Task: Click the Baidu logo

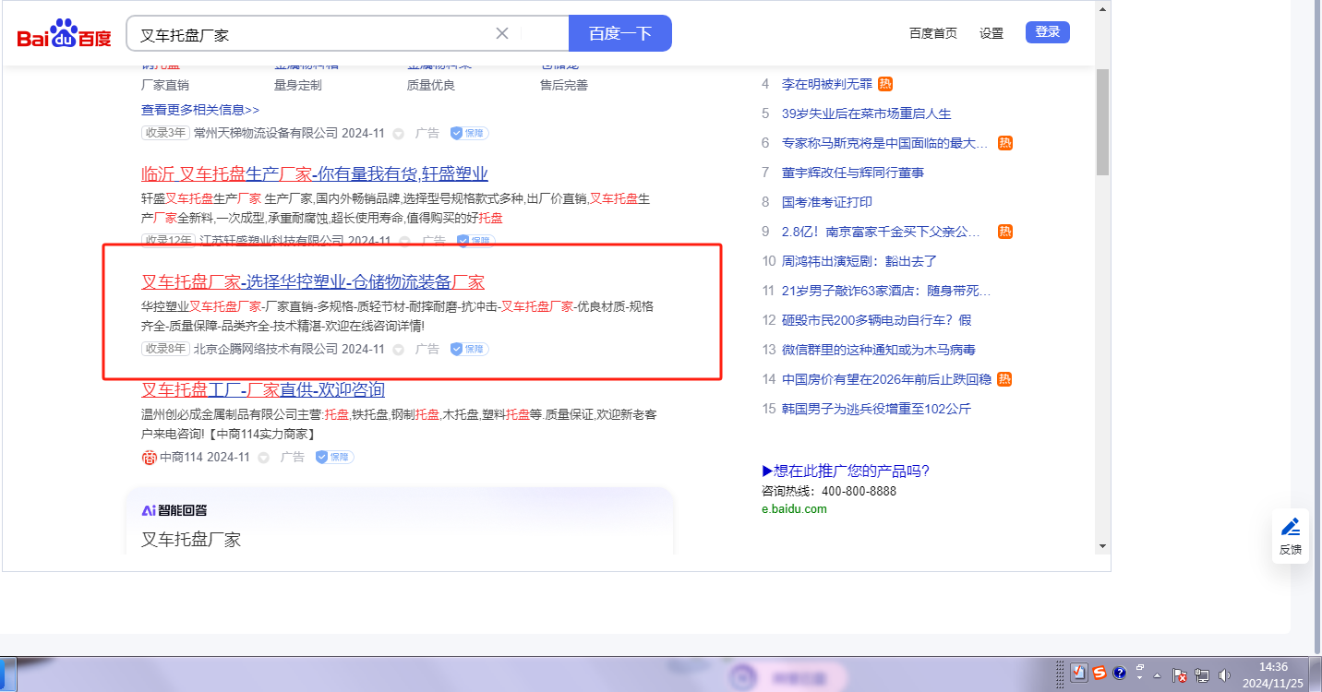Action: [x=64, y=35]
